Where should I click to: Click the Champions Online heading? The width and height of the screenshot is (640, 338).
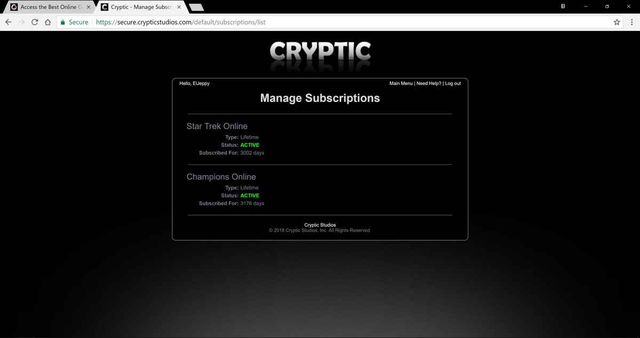pyautogui.click(x=221, y=177)
